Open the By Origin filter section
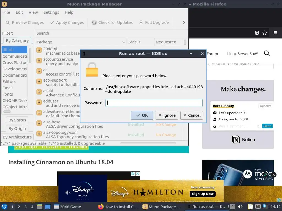The width and height of the screenshot is (282, 211). [x=17, y=129]
